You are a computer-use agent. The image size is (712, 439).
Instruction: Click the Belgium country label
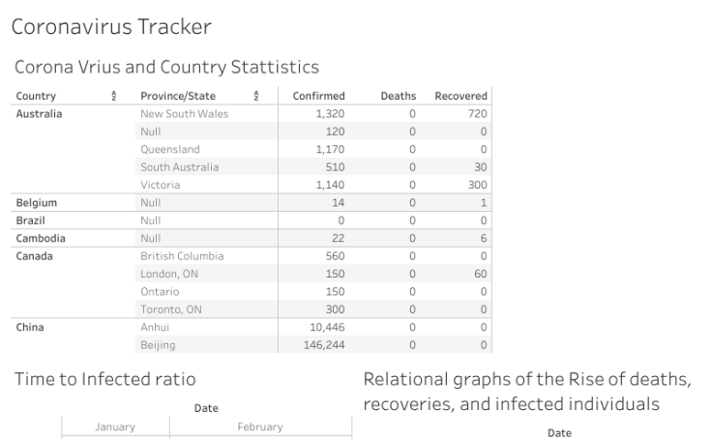coord(37,203)
